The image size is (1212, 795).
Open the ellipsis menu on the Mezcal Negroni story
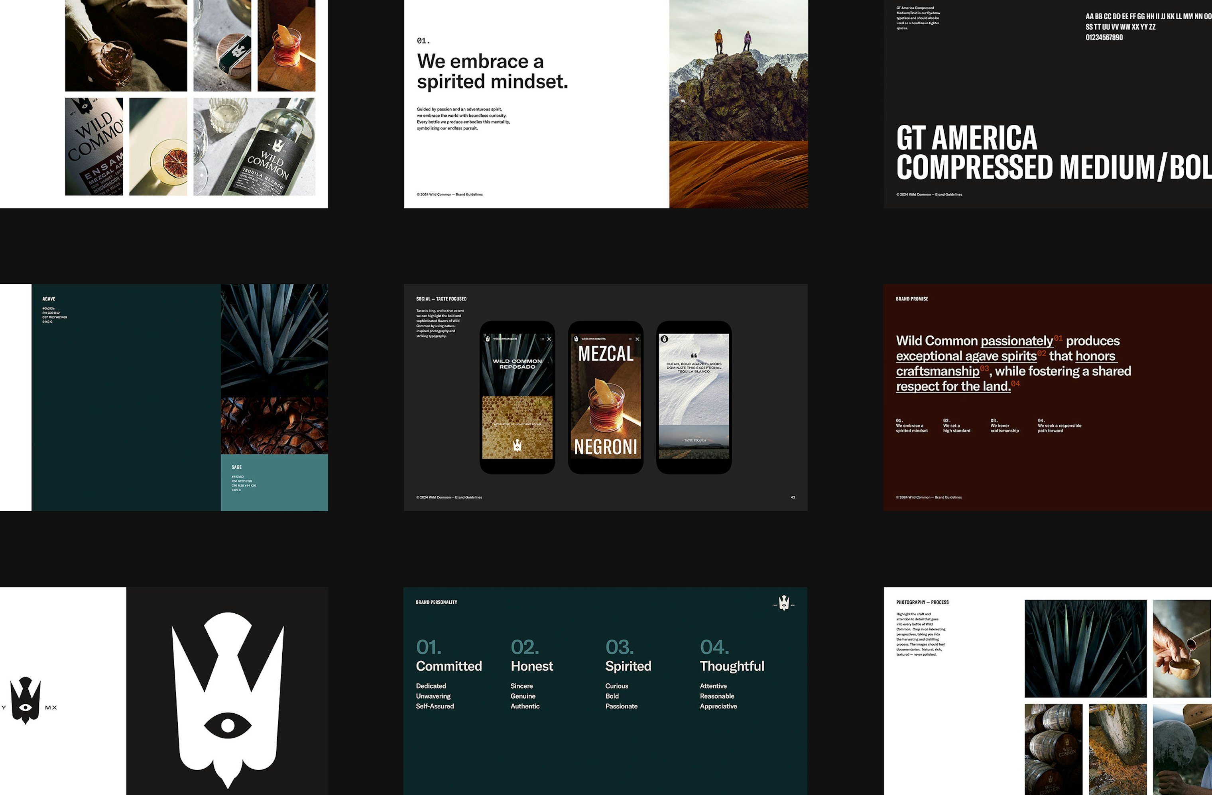[x=630, y=339]
